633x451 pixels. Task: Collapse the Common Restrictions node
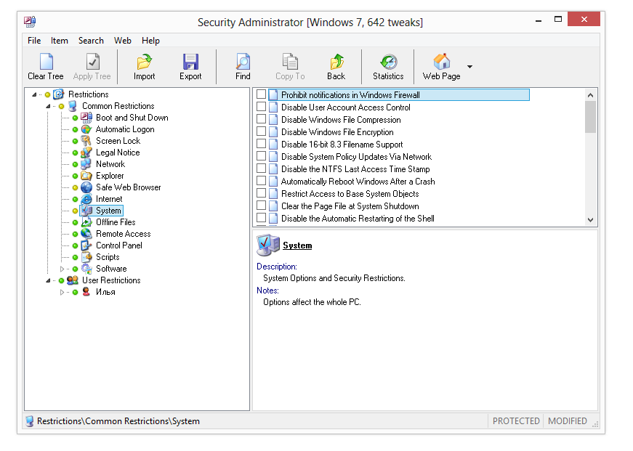(x=48, y=107)
